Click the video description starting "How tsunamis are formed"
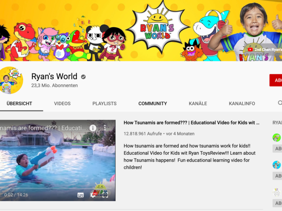Screen dimensions: 282x211 point(190,156)
